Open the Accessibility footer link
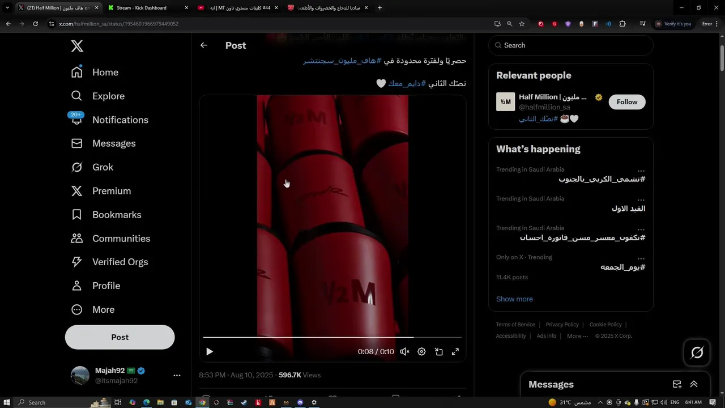This screenshot has width=725, height=408. (511, 336)
